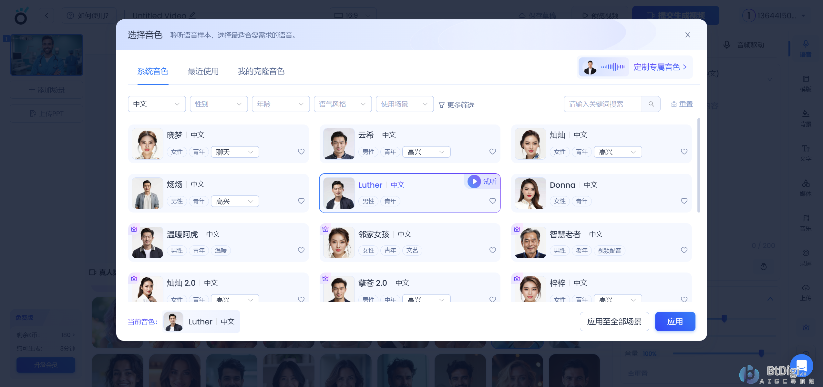Favorite the 灿灿 voice with the heart icon
Image resolution: width=823 pixels, height=387 pixels.
coord(684,152)
